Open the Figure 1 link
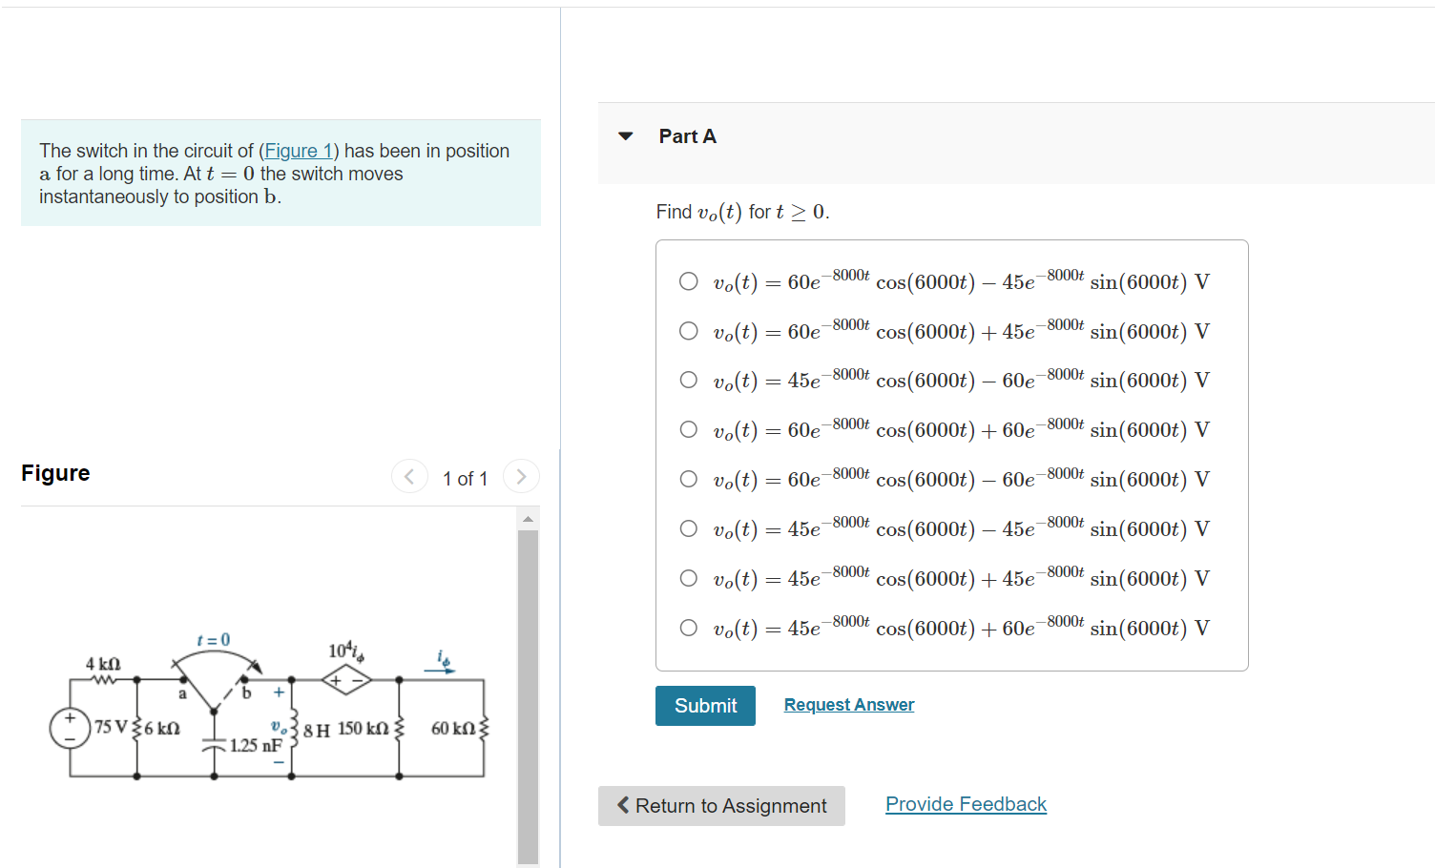 tap(299, 151)
